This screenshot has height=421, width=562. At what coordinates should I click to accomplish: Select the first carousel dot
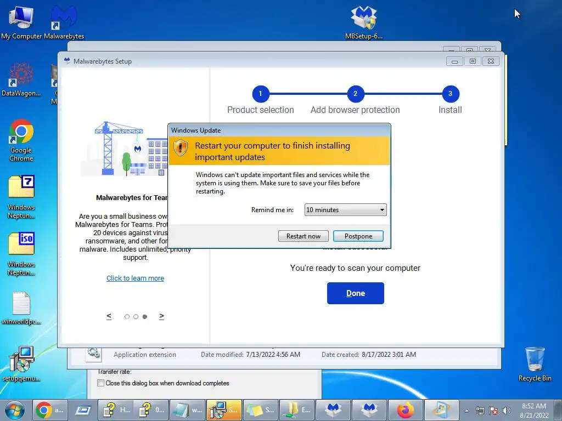pyautogui.click(x=127, y=316)
